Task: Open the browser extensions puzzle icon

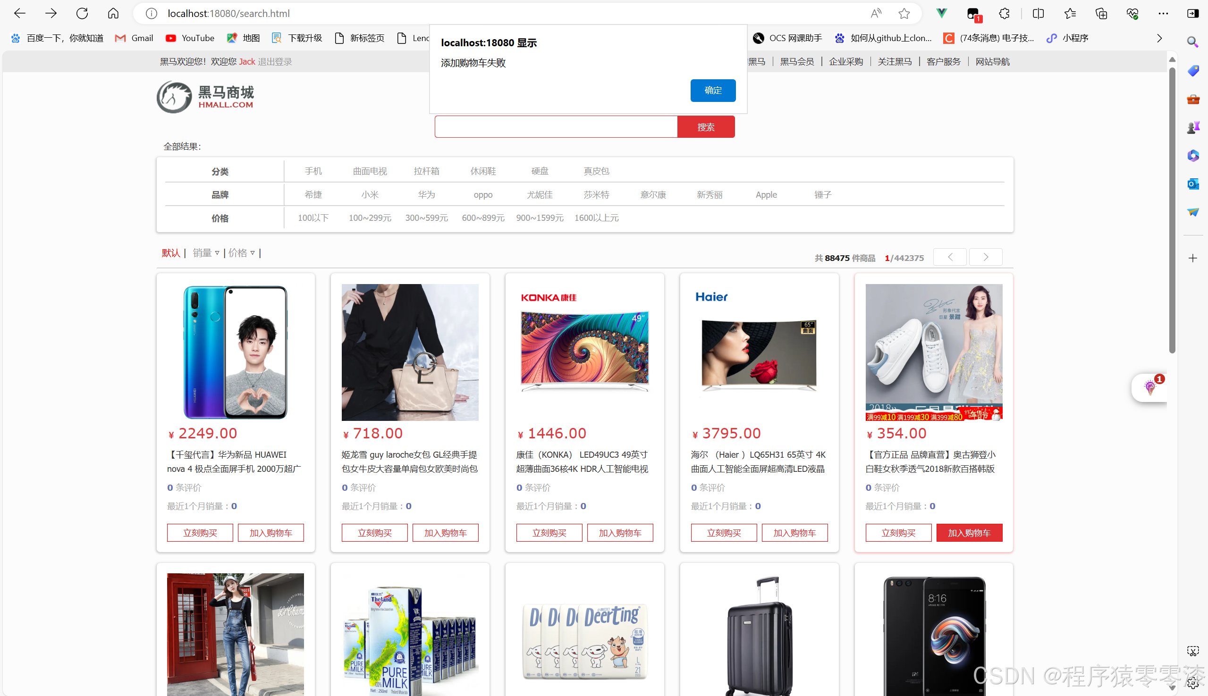Action: click(1004, 13)
